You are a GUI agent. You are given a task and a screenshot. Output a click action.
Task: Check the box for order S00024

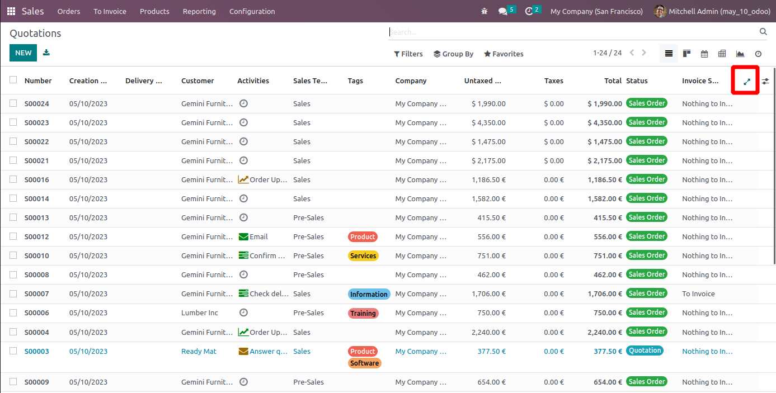click(13, 103)
